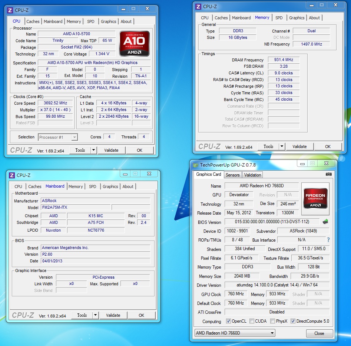Open Graphics tab in the Motherboard window
The width and height of the screenshot is (351, 346).
tap(110, 187)
